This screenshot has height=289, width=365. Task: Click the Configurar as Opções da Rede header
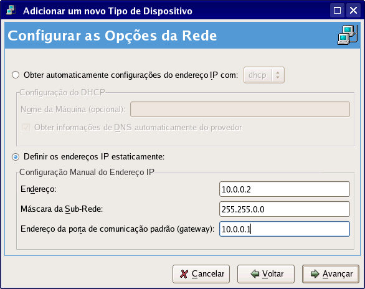(112, 36)
